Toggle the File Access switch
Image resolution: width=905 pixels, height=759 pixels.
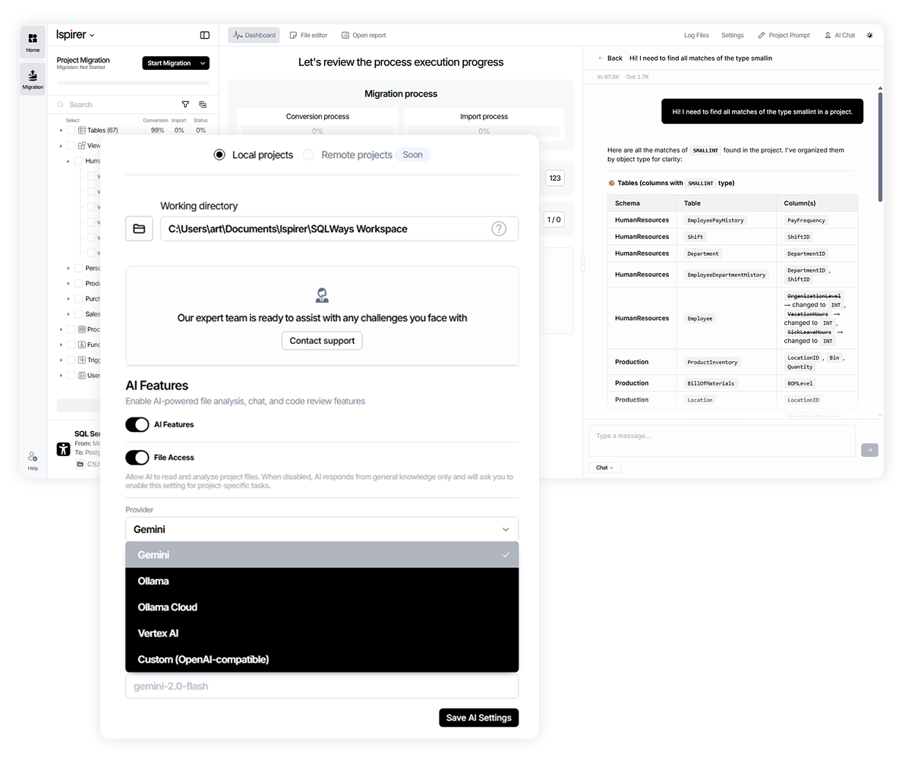tap(137, 458)
